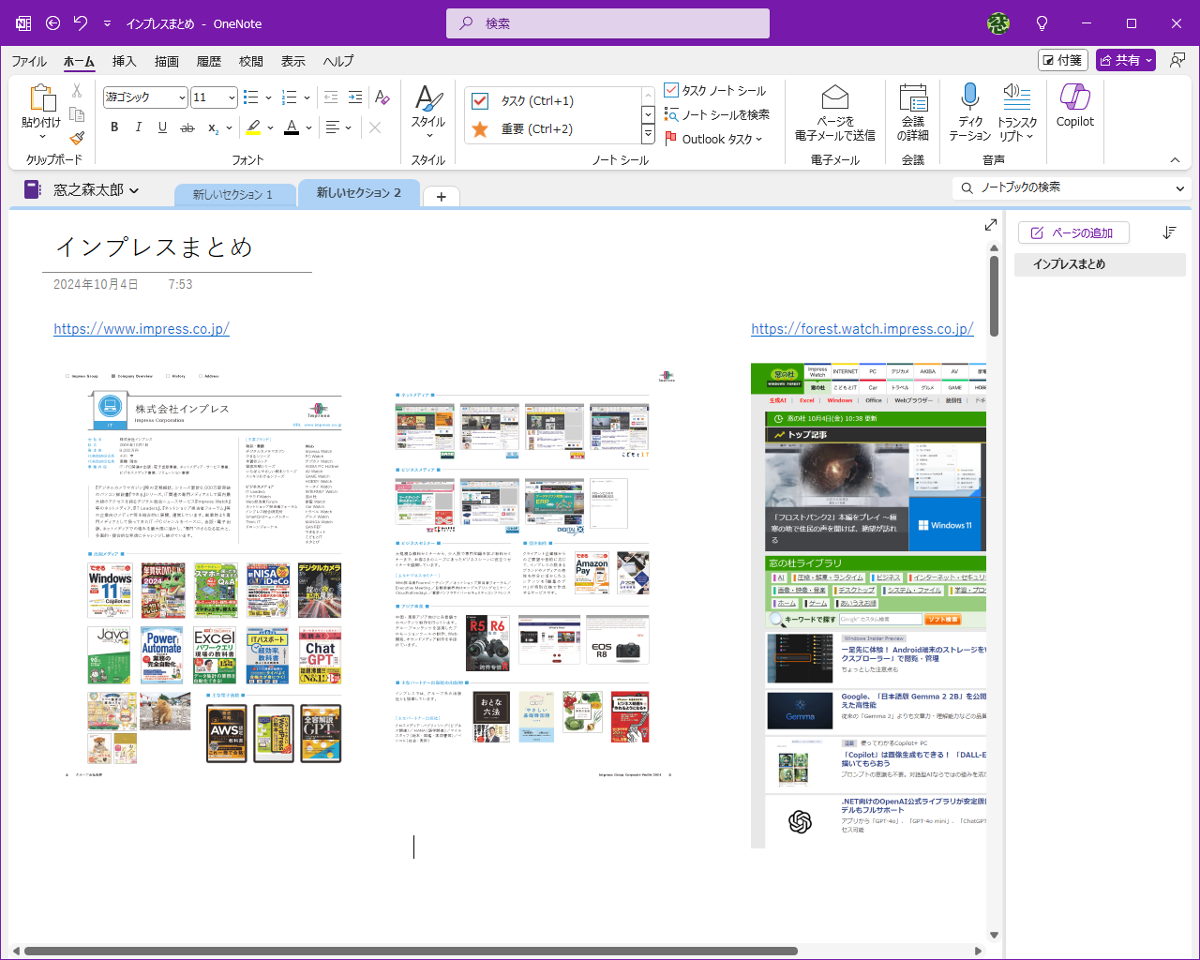
Task: Switch to the 表示 ribbon tab
Action: click(293, 61)
